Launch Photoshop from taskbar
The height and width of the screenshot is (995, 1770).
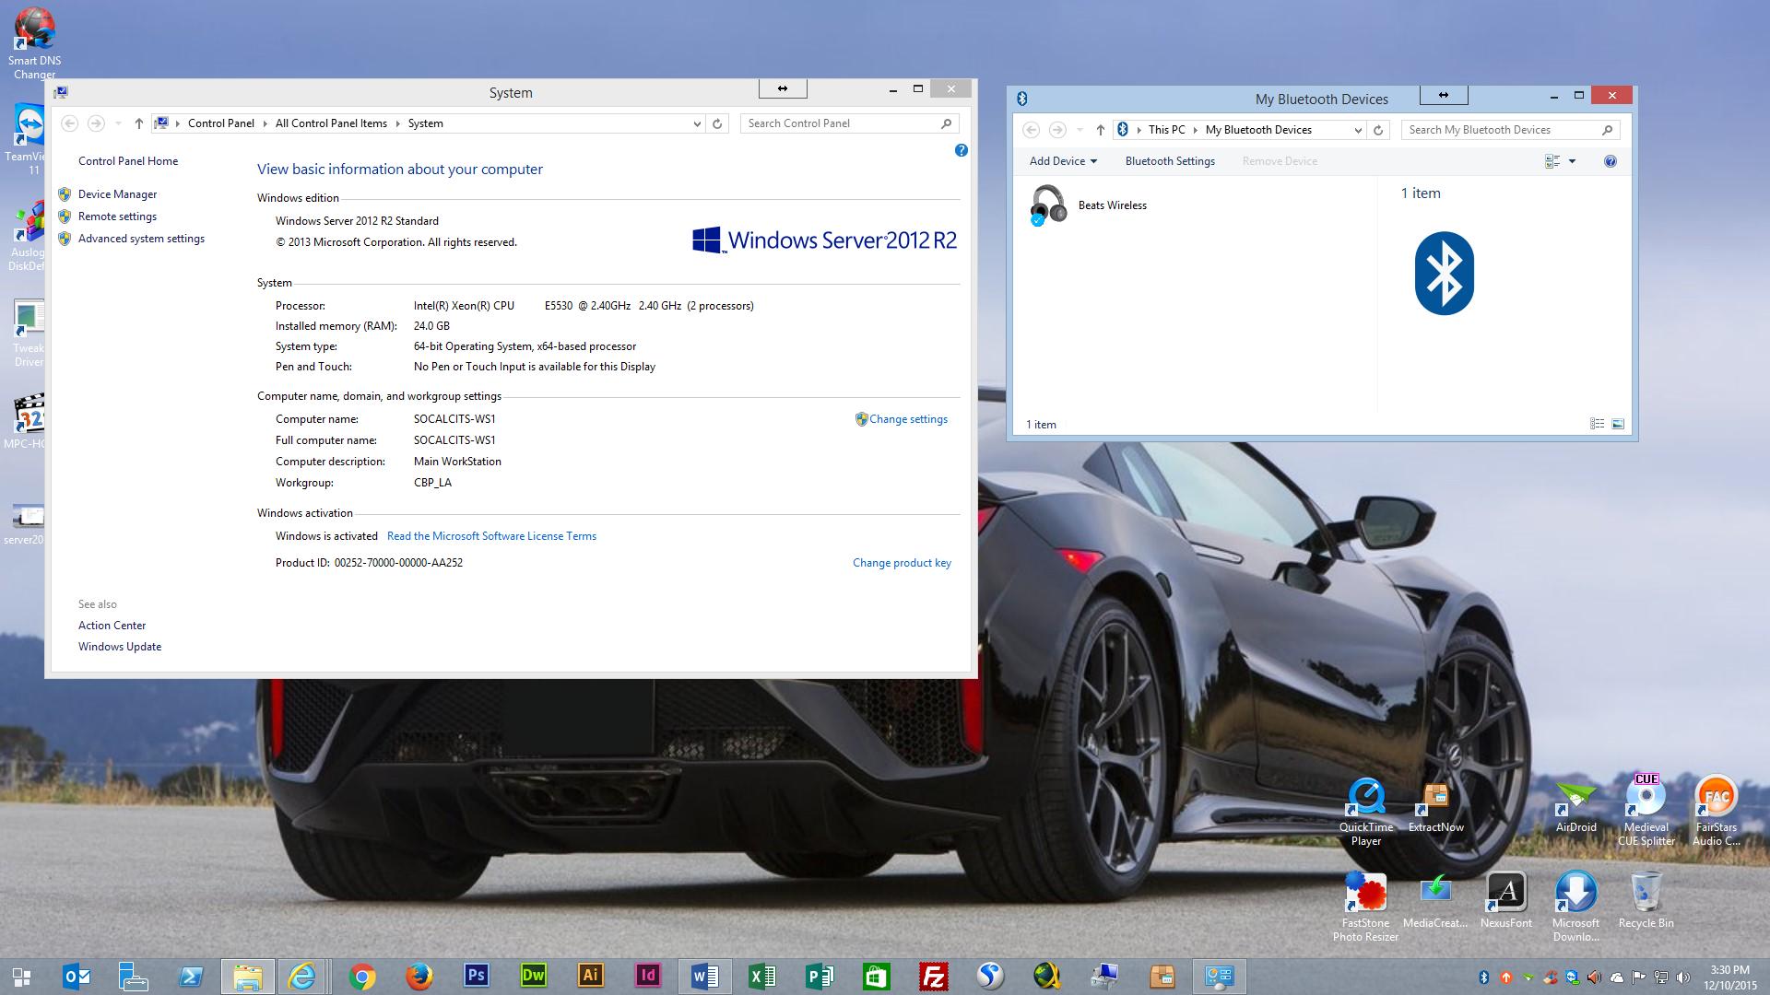[477, 977]
